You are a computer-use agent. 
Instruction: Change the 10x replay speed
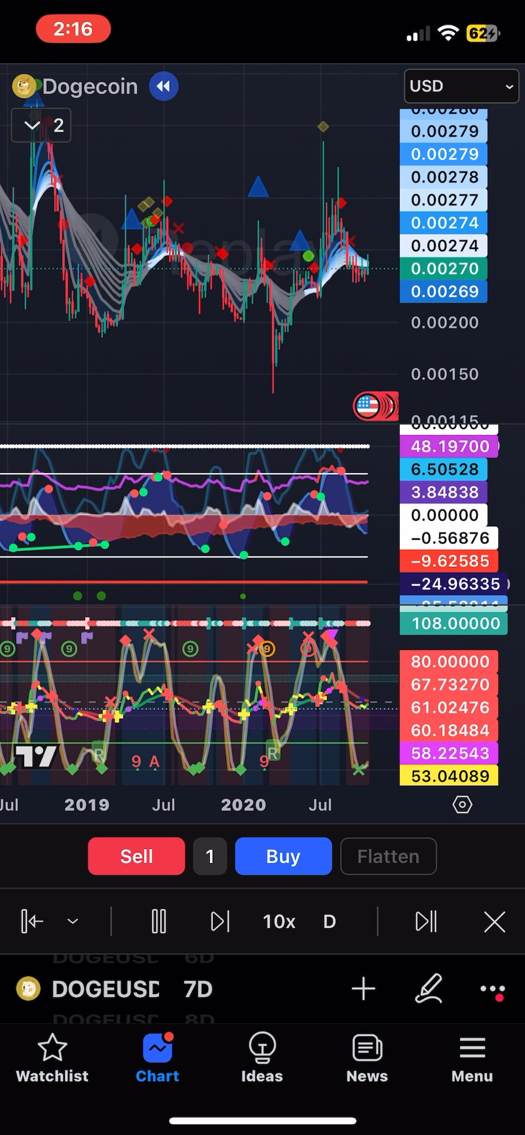click(279, 921)
